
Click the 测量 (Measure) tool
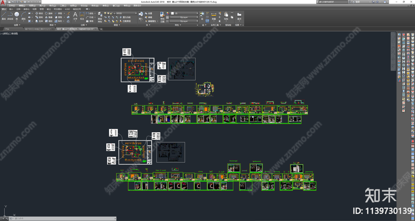pyautogui.click(x=214, y=16)
